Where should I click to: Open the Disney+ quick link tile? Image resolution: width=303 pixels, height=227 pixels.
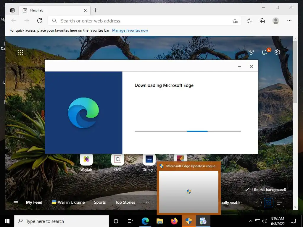point(149,163)
